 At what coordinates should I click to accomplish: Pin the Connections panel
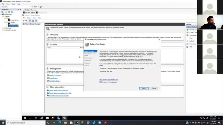point(18,9)
